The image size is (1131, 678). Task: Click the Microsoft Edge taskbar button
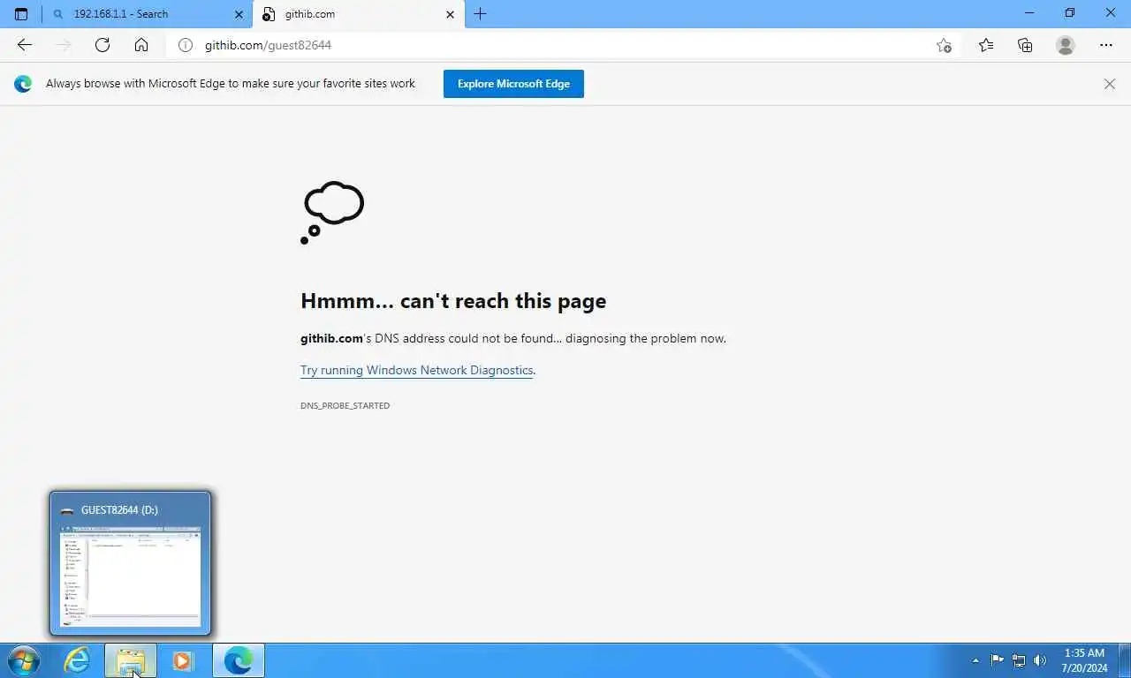click(239, 660)
